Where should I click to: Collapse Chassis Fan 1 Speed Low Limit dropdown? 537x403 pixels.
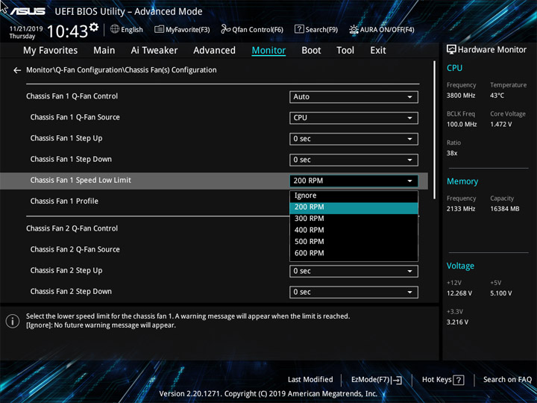pyautogui.click(x=354, y=181)
